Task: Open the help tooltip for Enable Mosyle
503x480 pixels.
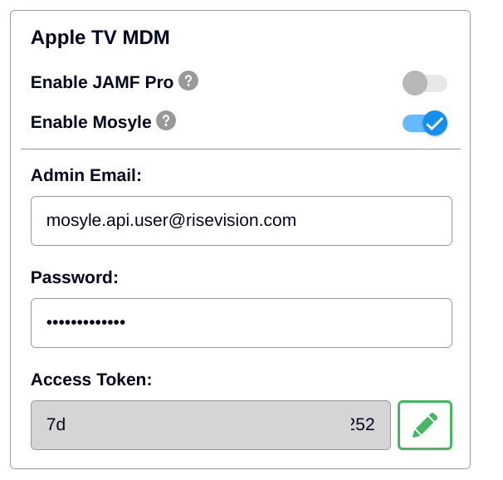Action: (166, 120)
